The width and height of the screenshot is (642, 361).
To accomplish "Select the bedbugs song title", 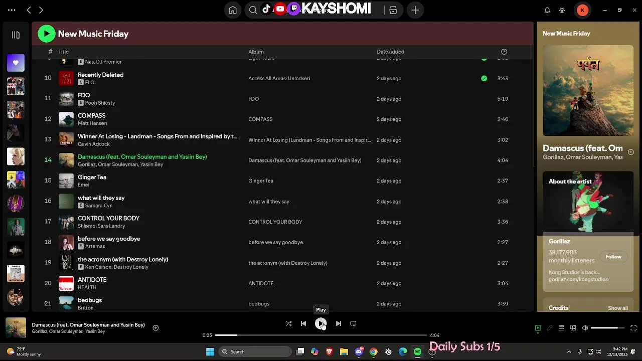I will 90,300.
